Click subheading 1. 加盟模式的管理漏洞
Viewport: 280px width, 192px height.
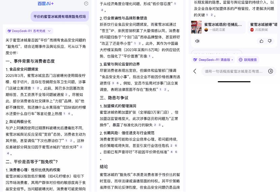pos(118,106)
